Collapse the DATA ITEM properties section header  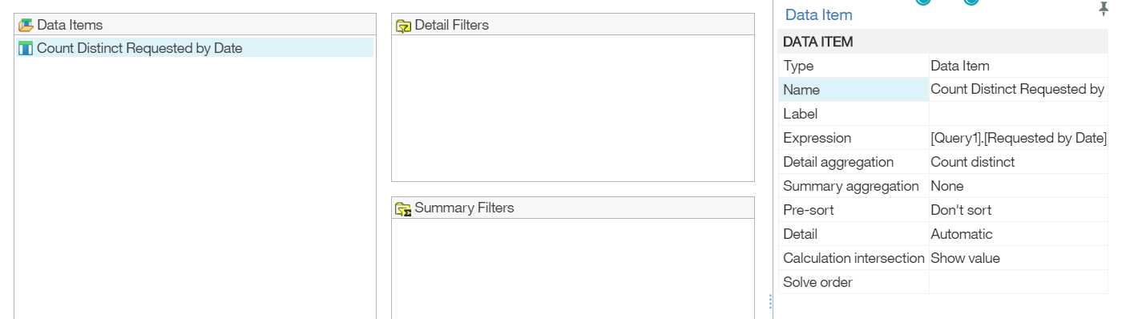click(943, 42)
